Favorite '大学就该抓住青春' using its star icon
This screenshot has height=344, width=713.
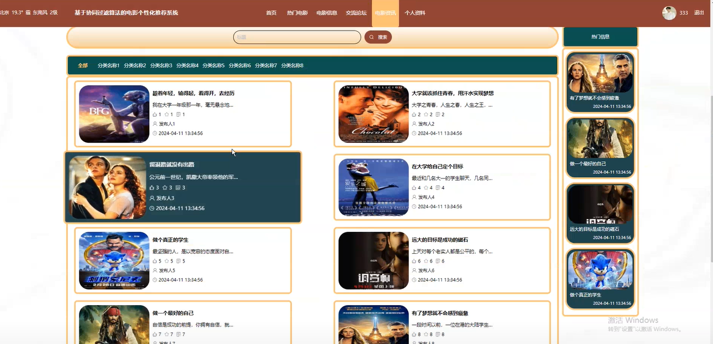pyautogui.click(x=426, y=115)
